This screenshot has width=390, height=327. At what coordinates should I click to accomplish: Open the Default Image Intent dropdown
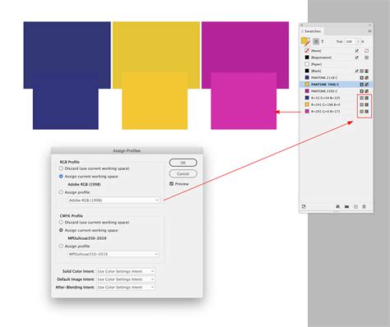[126, 279]
